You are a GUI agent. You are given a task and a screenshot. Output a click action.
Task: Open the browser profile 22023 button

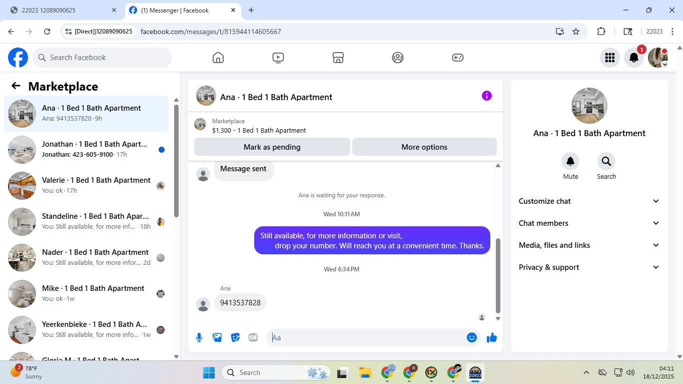[654, 32]
